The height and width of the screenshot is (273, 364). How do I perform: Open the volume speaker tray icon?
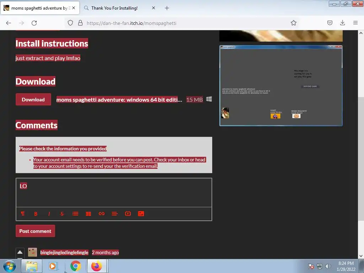[x=328, y=266]
